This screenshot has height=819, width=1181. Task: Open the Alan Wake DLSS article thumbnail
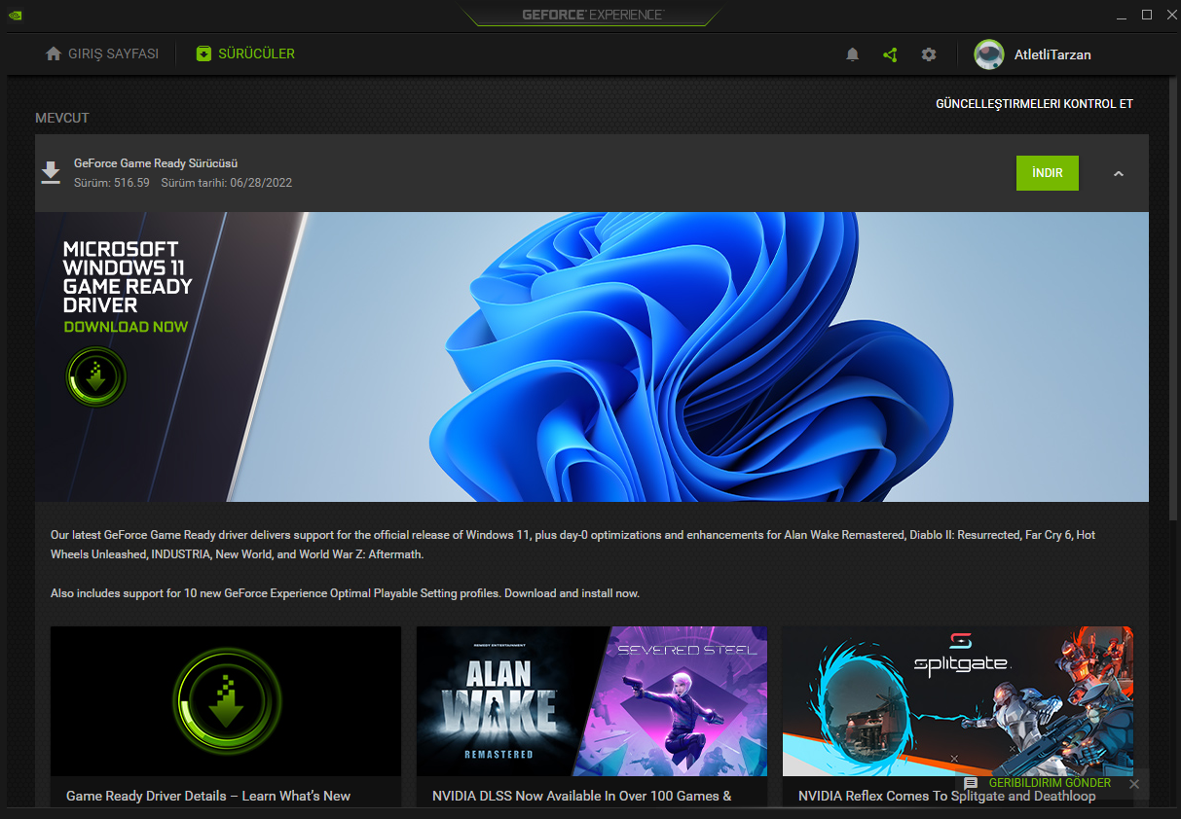point(592,700)
